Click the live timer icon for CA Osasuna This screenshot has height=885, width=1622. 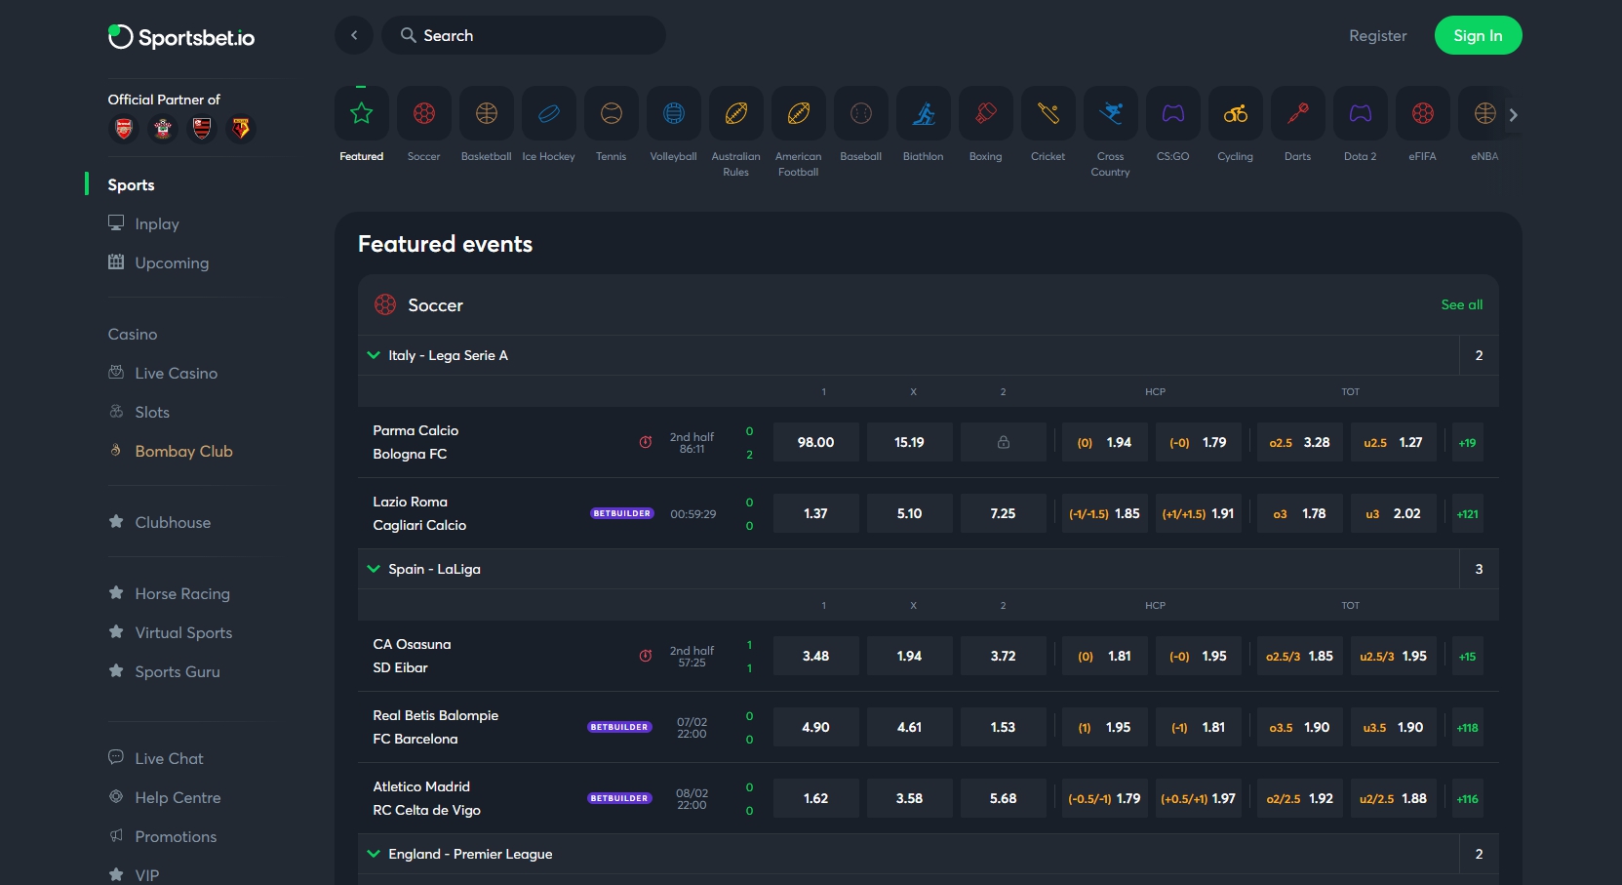(x=646, y=656)
